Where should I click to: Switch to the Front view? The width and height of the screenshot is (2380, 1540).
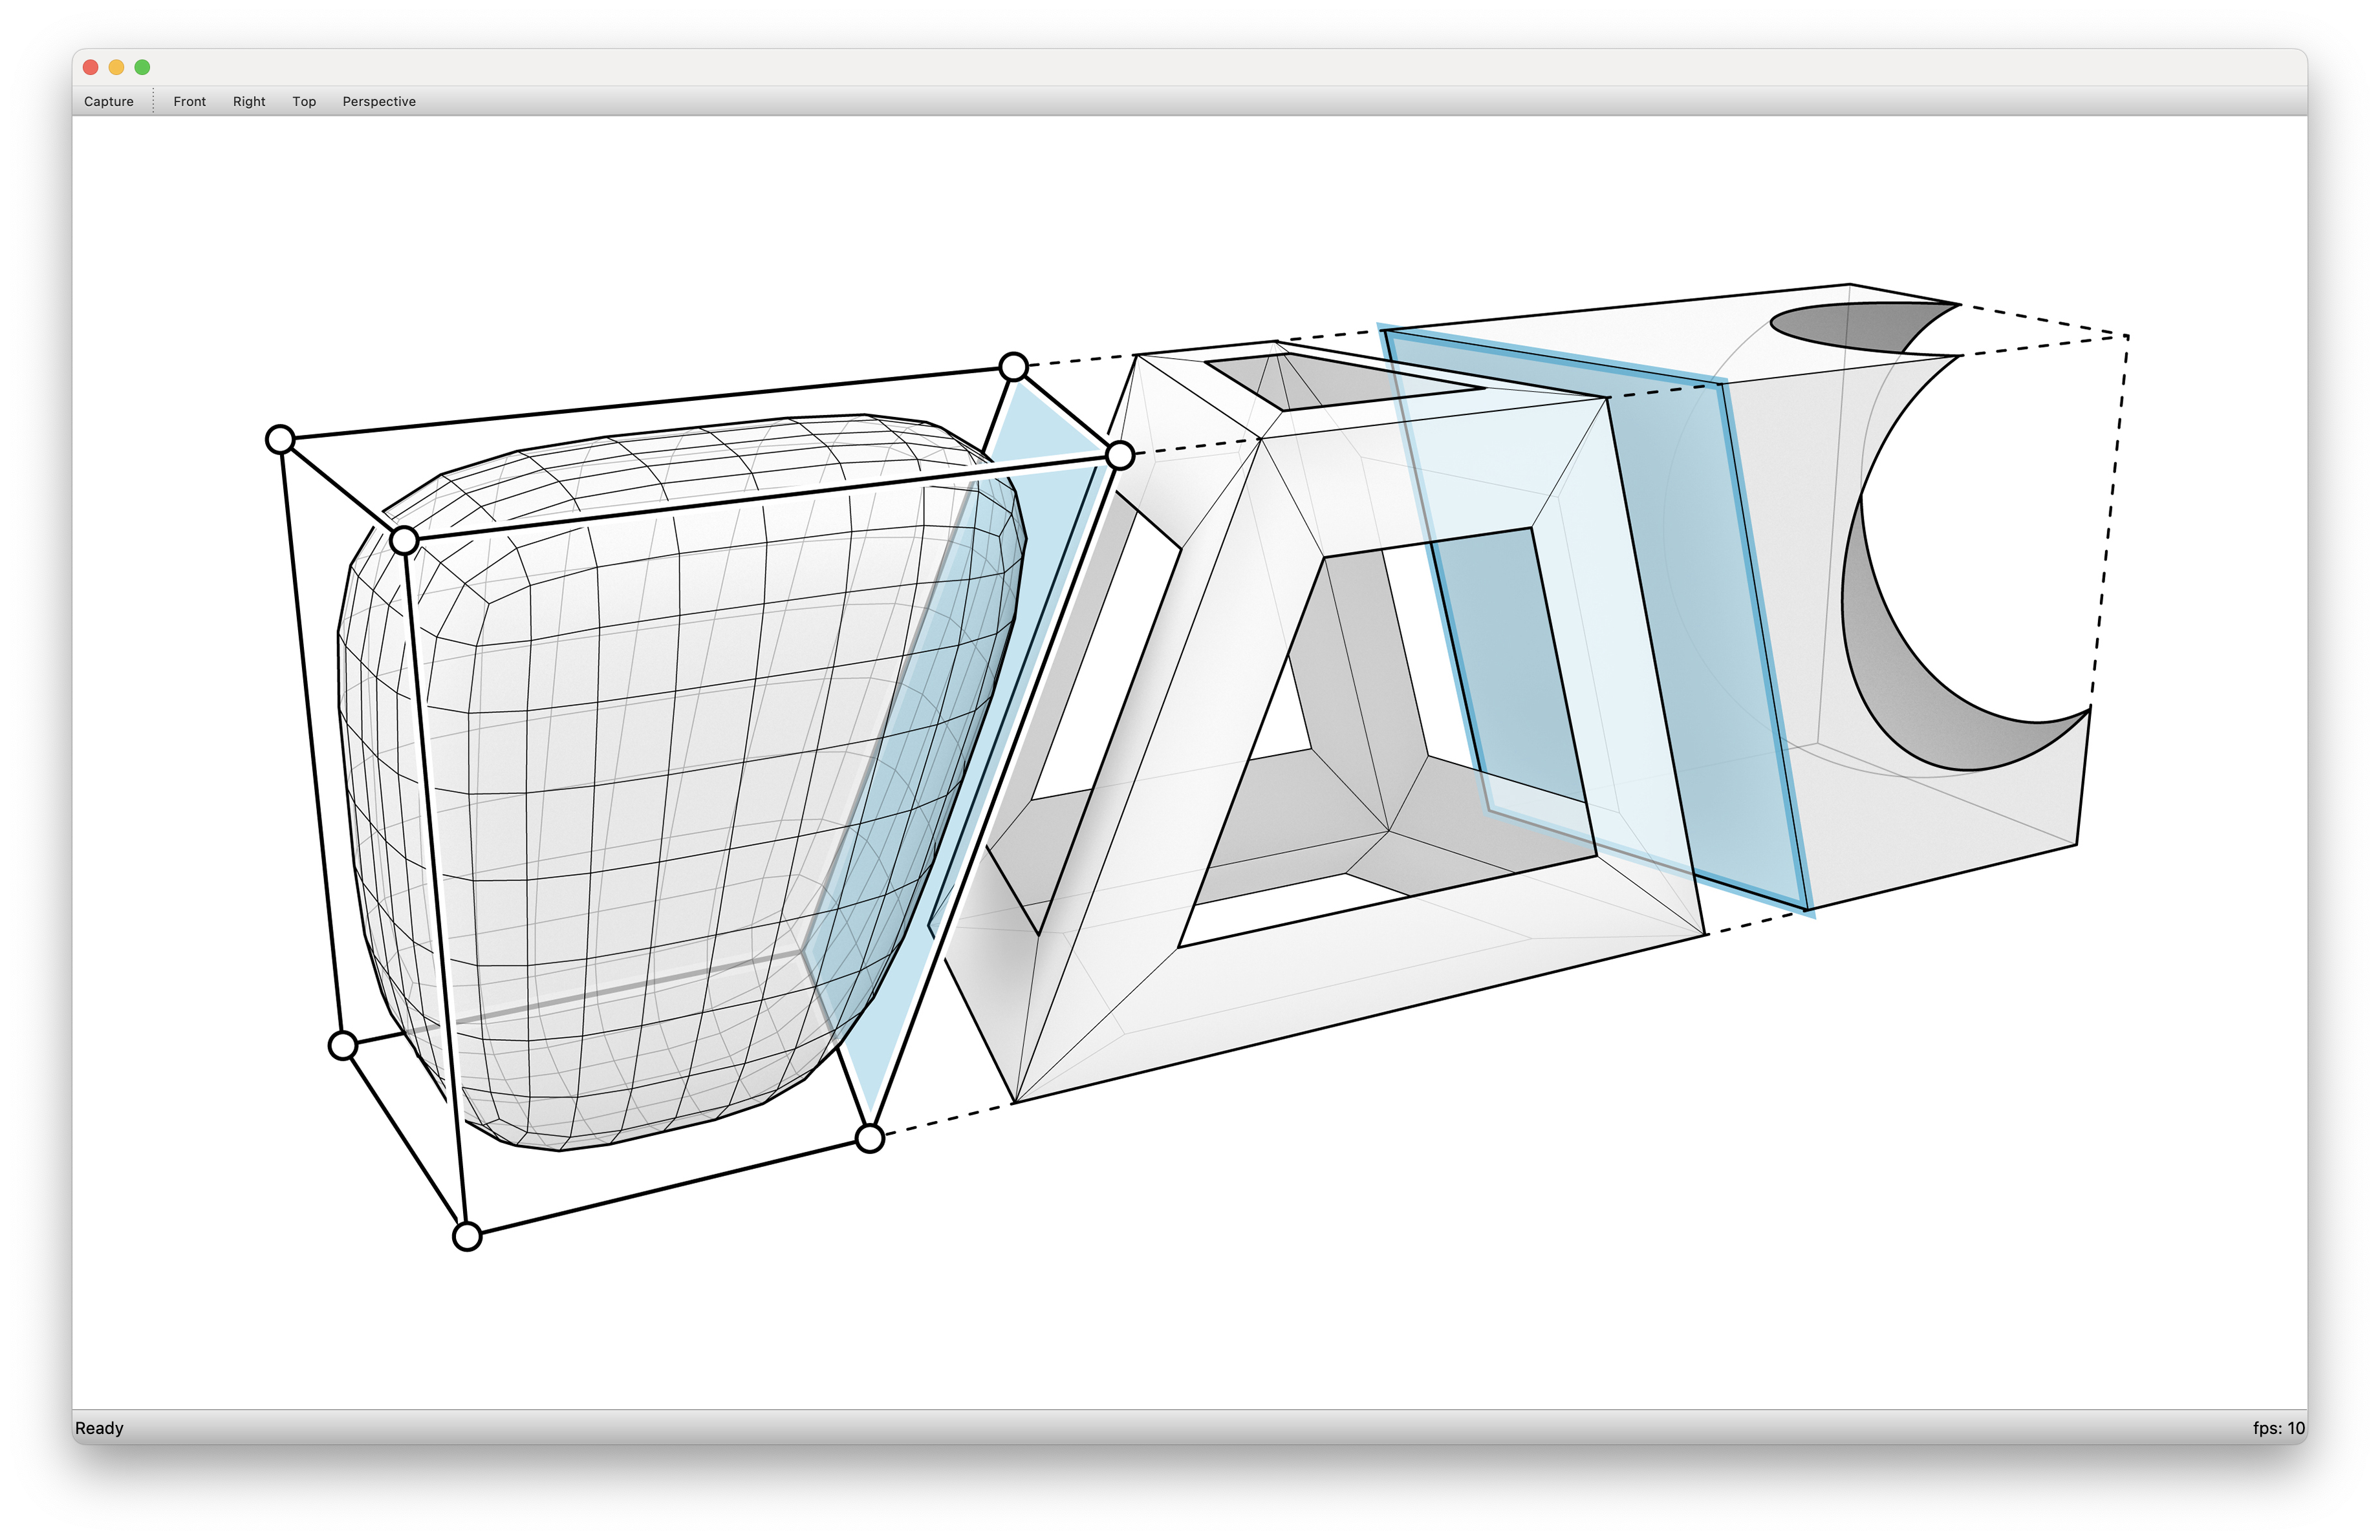[x=189, y=101]
